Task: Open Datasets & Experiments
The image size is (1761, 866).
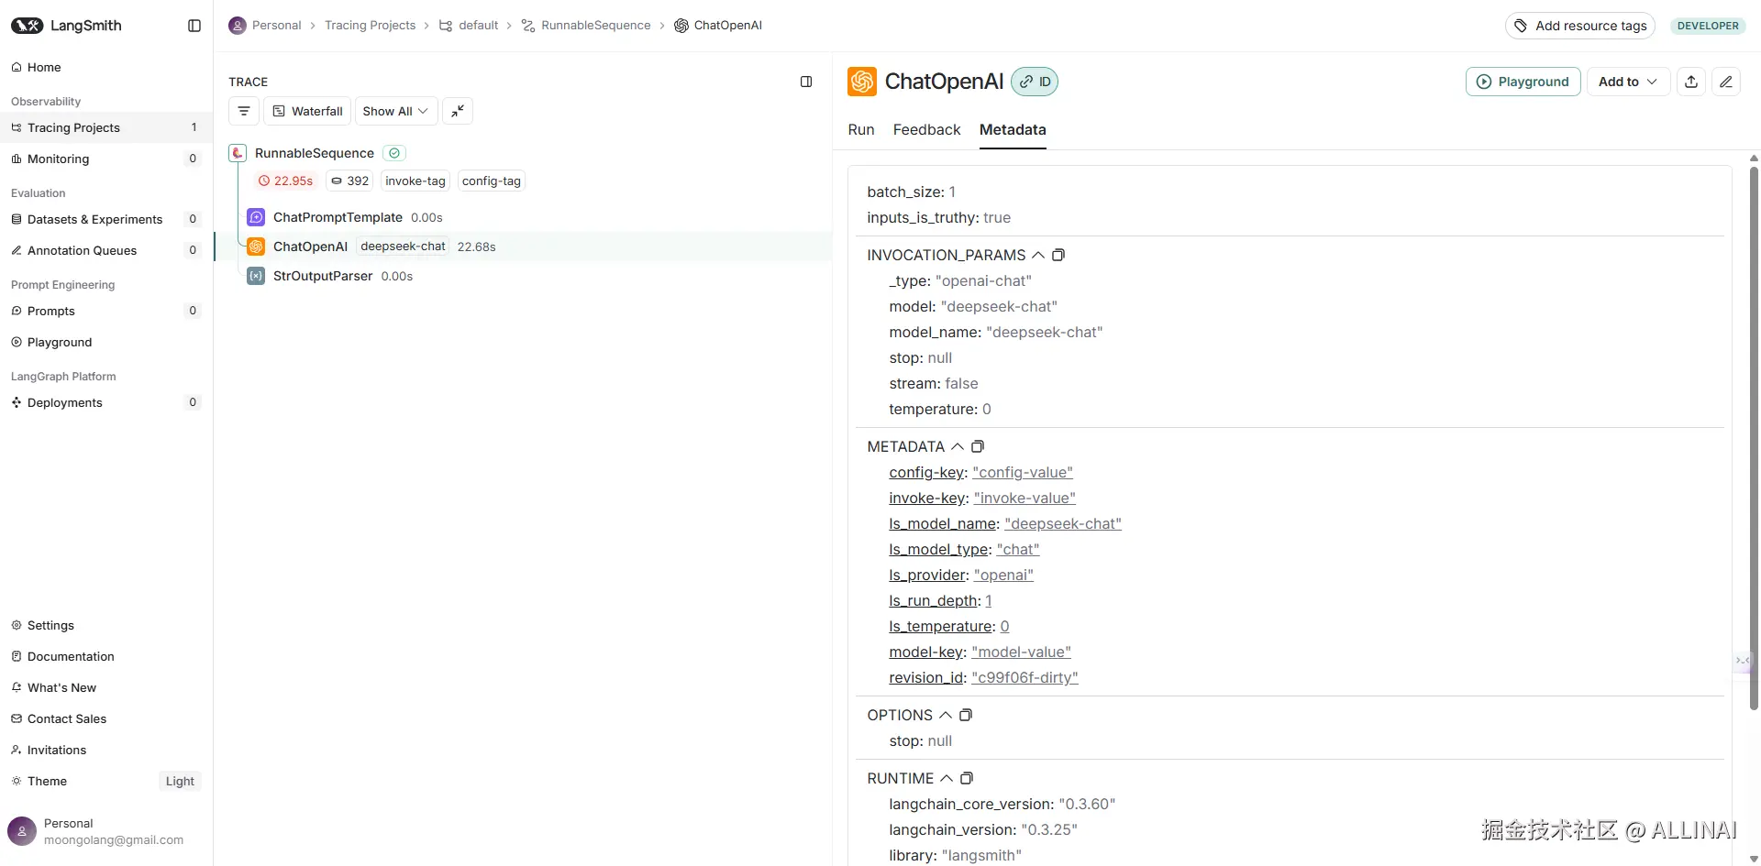Action: 106,219
